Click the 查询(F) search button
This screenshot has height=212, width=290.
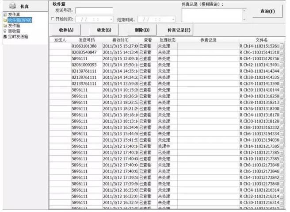click(267, 12)
